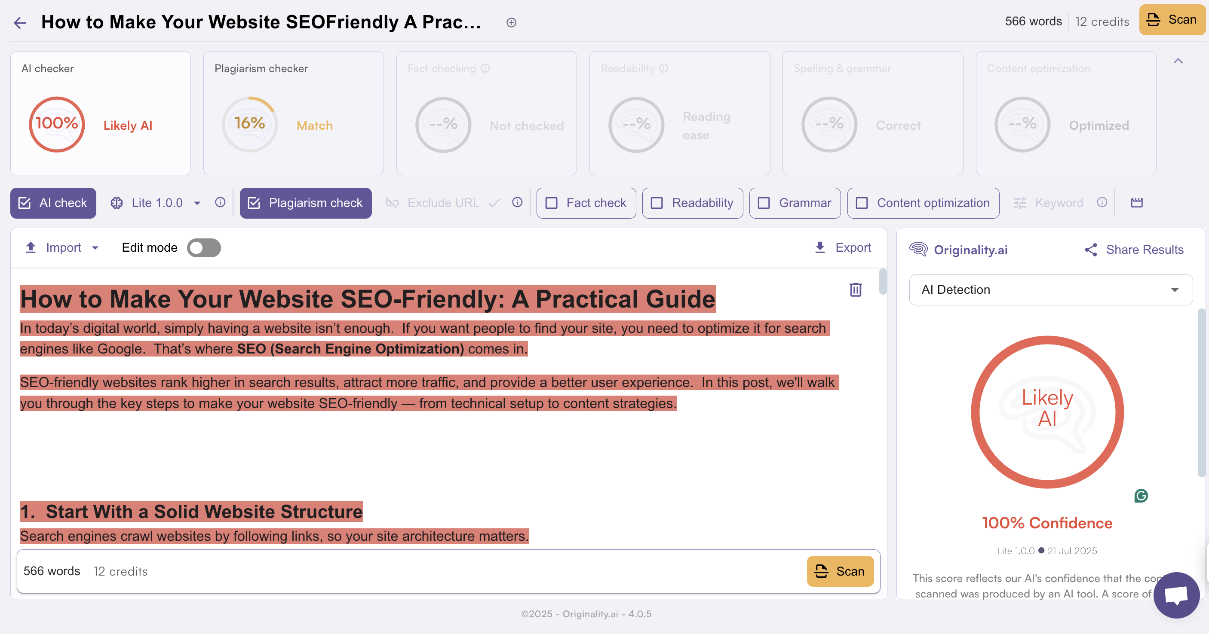Click the Import upload icon
Viewport: 1209px width, 634px height.
pos(31,247)
